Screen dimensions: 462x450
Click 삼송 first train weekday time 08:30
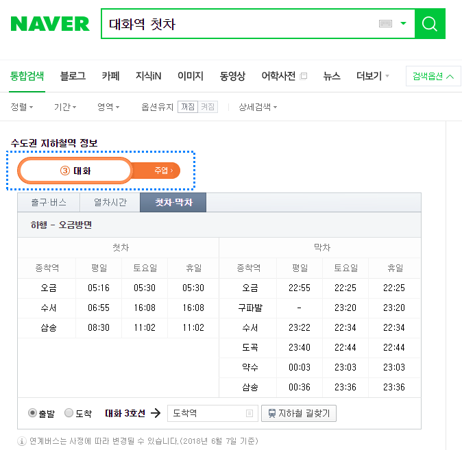tap(99, 327)
